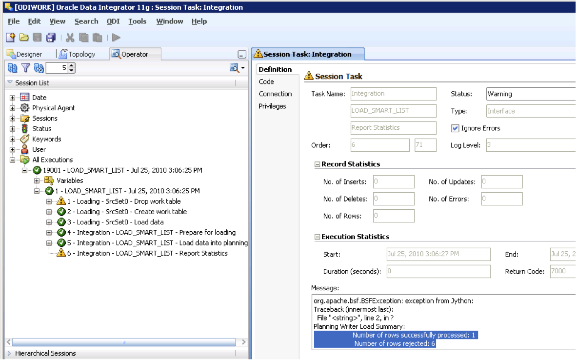Click the Refresh icon in Operator toolbar

point(13,68)
